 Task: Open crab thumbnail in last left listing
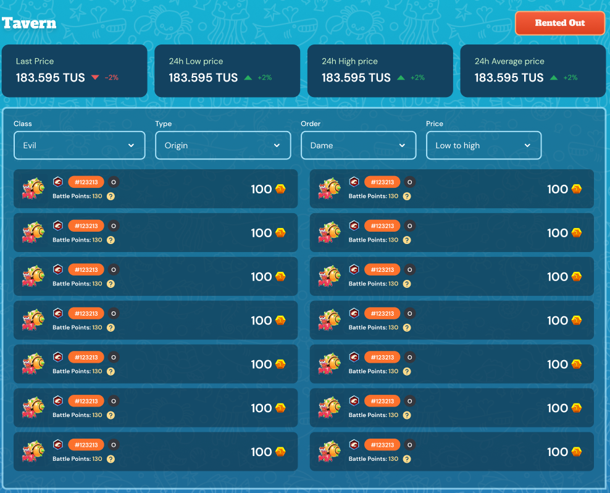point(33,452)
